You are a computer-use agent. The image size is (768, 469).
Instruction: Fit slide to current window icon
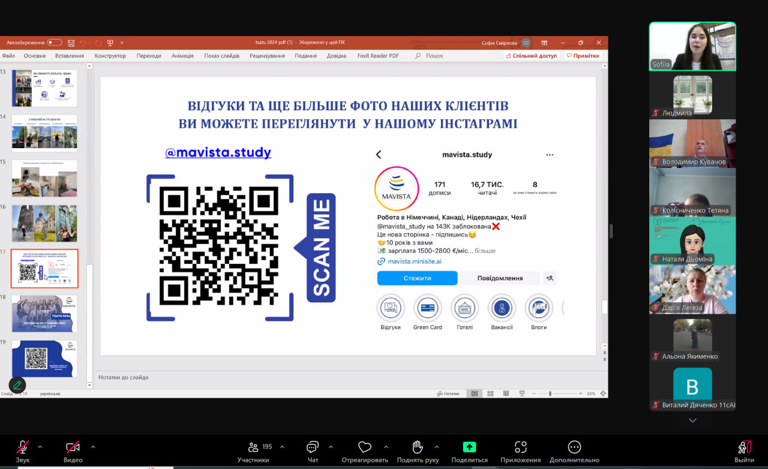tap(602, 393)
